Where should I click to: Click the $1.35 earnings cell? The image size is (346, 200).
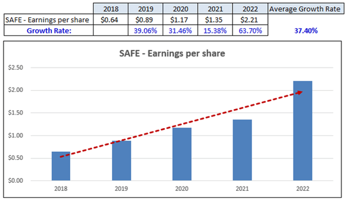click(215, 19)
